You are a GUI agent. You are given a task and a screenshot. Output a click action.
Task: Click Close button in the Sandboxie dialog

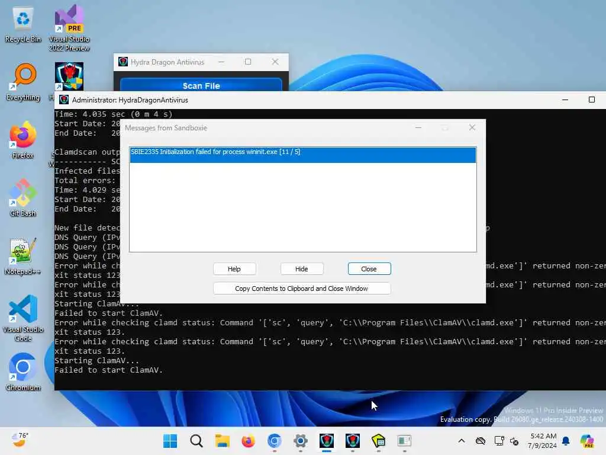(369, 269)
